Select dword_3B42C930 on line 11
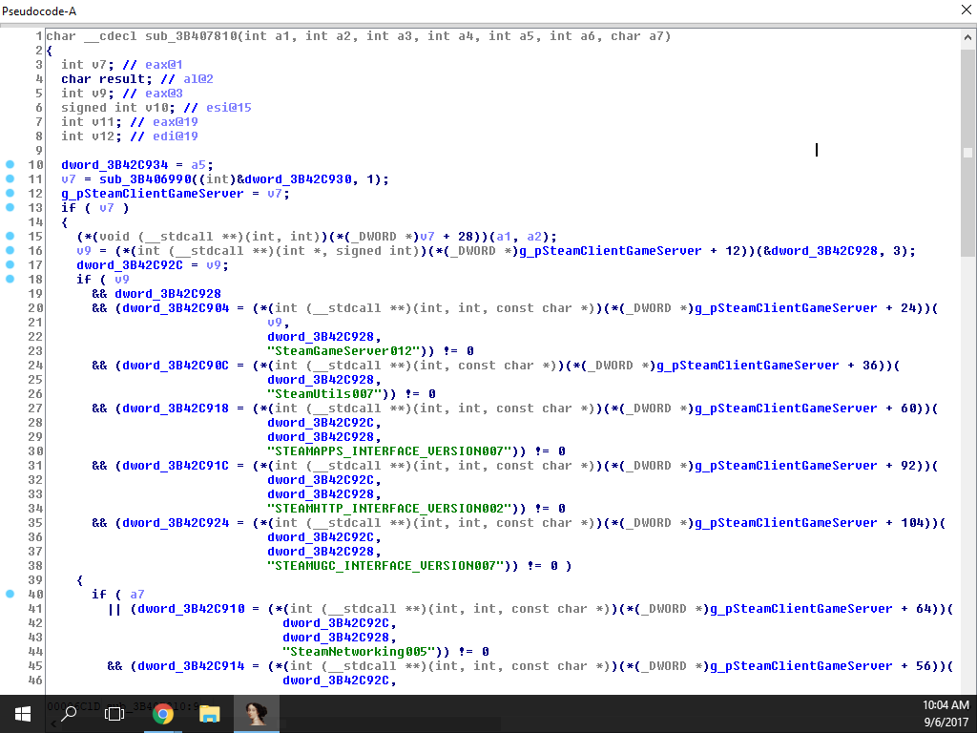The width and height of the screenshot is (977, 733). (299, 179)
